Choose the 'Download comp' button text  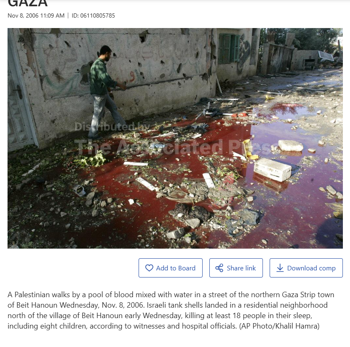coord(311,268)
